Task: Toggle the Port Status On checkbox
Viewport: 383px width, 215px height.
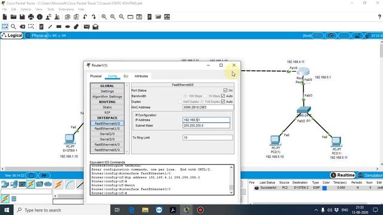Action: coord(225,90)
